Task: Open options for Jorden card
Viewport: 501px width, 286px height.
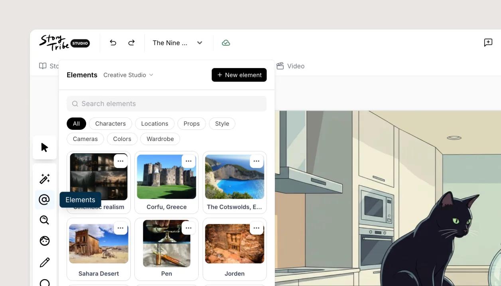Action: (x=256, y=228)
